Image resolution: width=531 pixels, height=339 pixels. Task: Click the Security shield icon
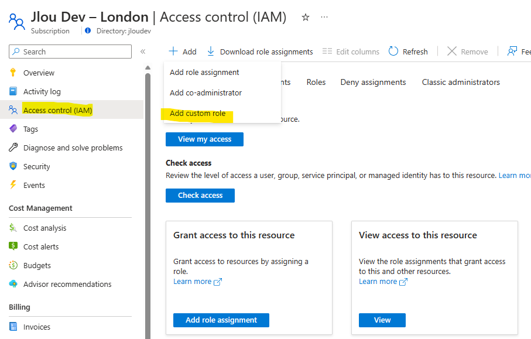(13, 166)
